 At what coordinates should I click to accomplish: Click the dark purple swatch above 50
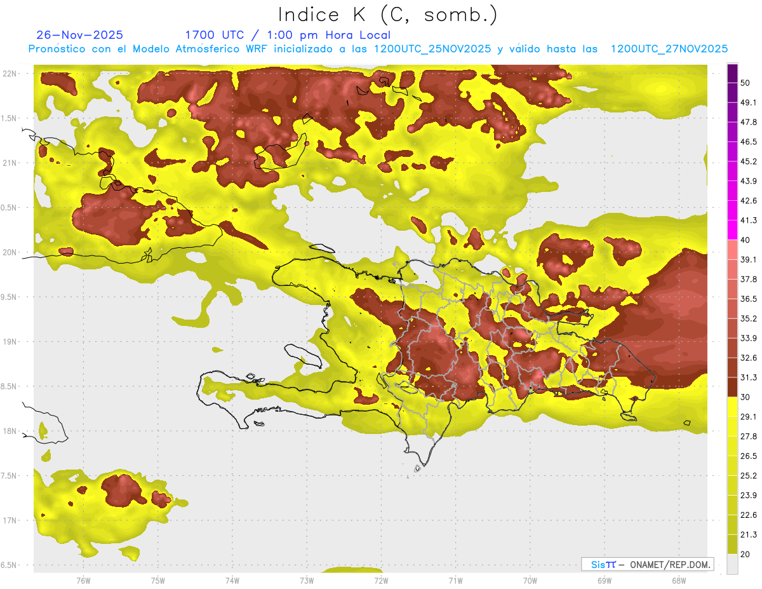click(x=732, y=74)
